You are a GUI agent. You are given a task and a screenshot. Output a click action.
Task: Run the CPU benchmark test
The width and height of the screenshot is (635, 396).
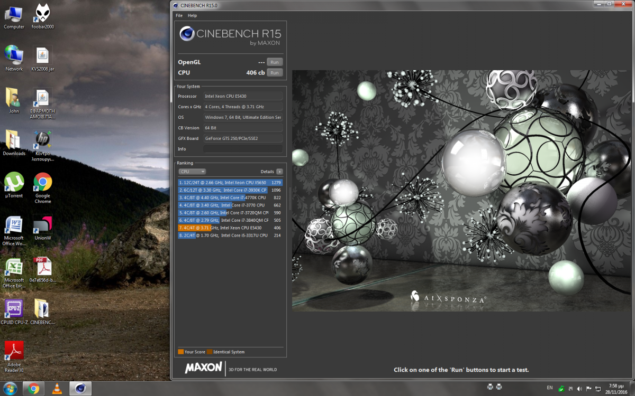pyautogui.click(x=274, y=72)
